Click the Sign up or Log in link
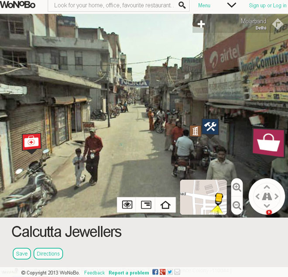Image resolution: width=288 pixels, height=277 pixels. point(267,6)
